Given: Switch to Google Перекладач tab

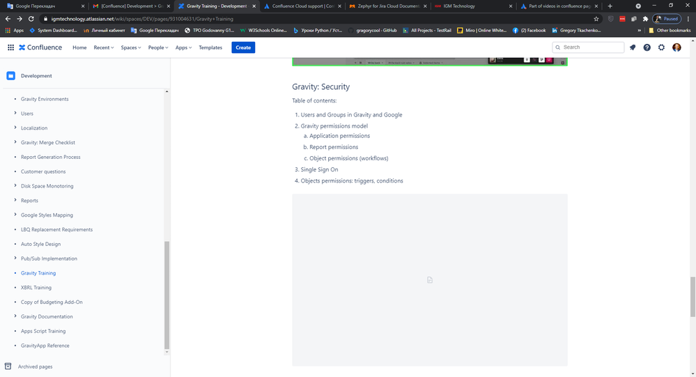Looking at the screenshot, I should (x=45, y=6).
